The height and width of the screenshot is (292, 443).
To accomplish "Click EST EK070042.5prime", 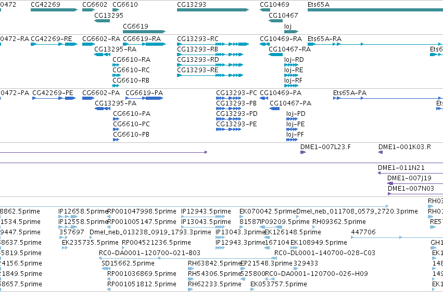I will (241, 217).
